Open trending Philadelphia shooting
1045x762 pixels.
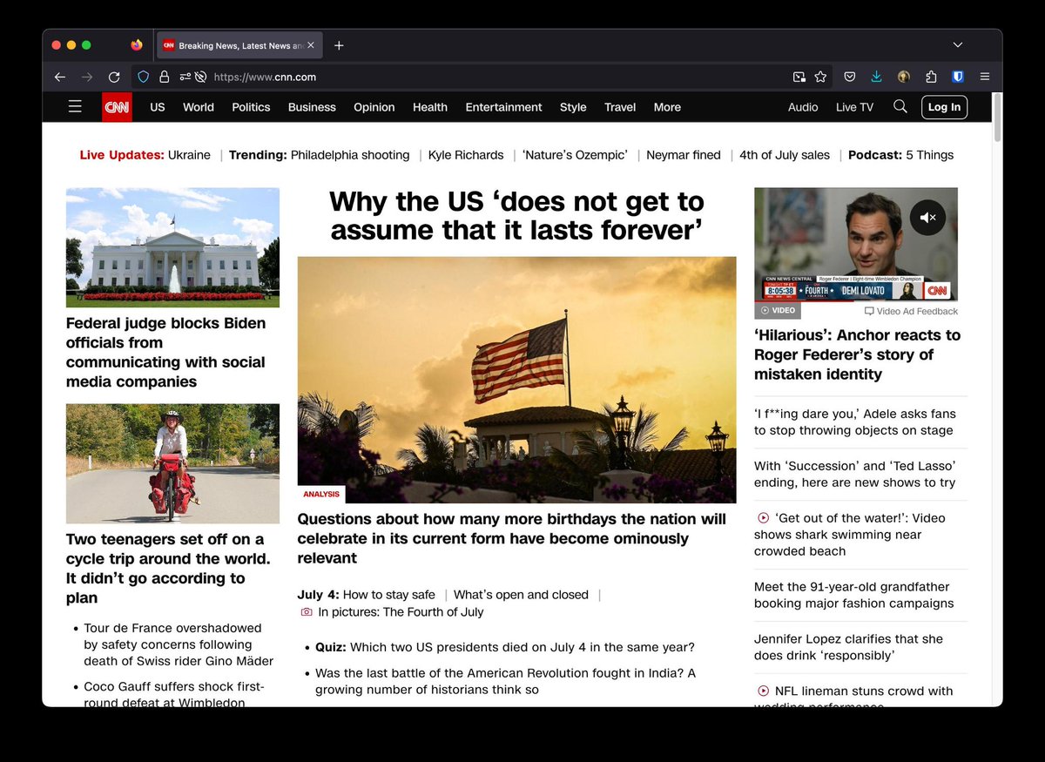[x=350, y=155]
